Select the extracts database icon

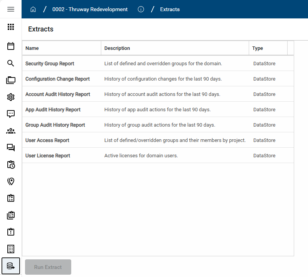(11, 266)
